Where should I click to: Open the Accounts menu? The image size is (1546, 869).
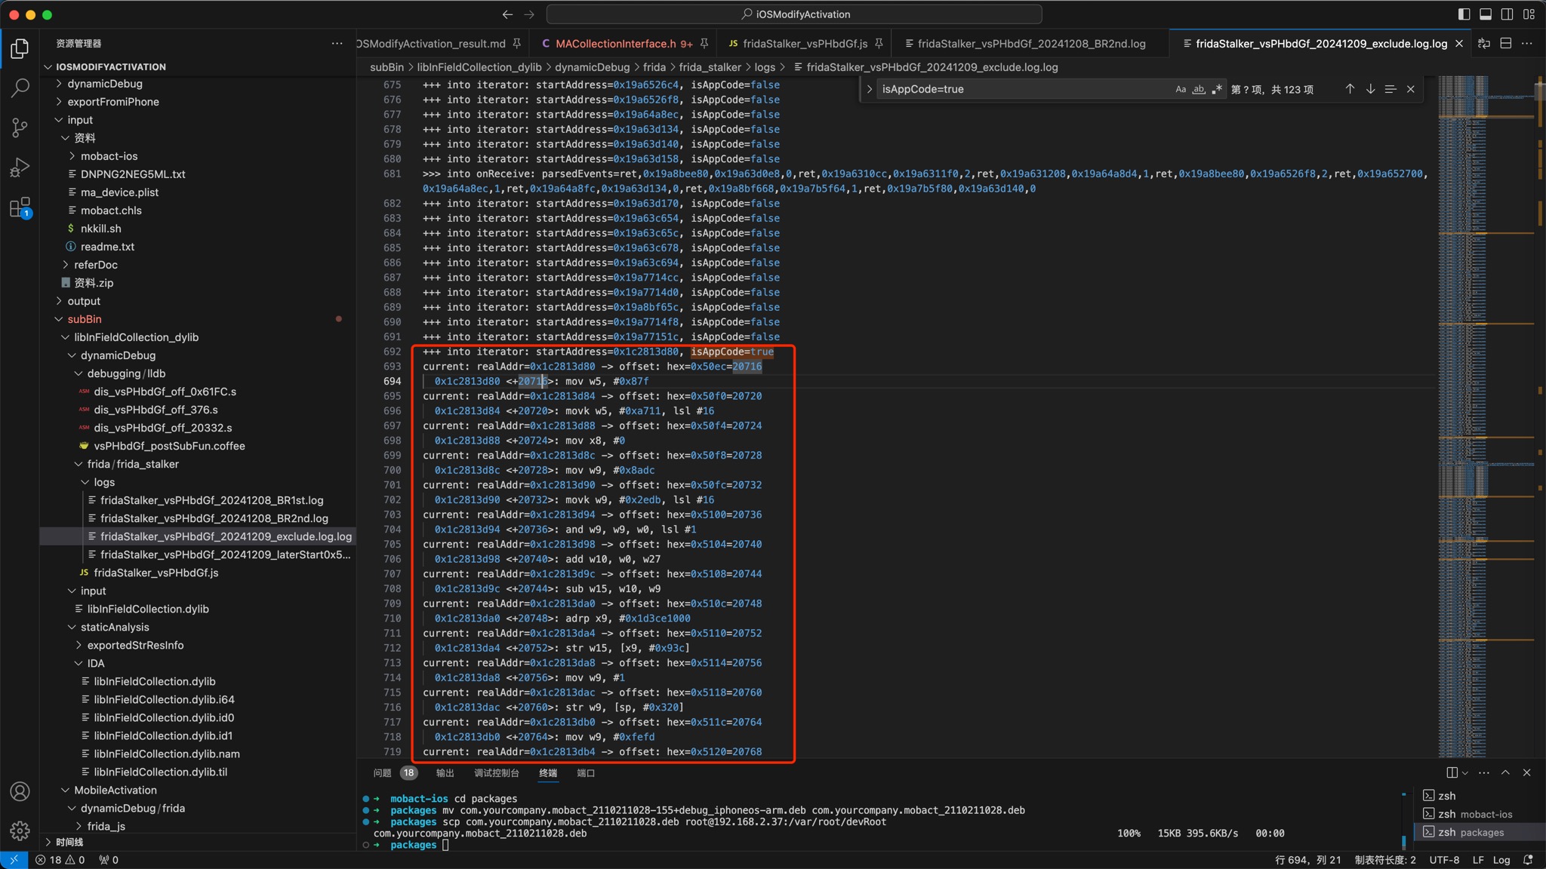(x=20, y=791)
